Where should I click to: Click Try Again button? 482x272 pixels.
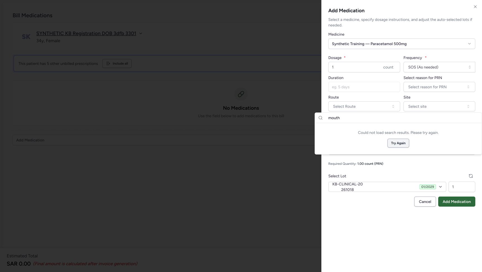pyautogui.click(x=398, y=143)
